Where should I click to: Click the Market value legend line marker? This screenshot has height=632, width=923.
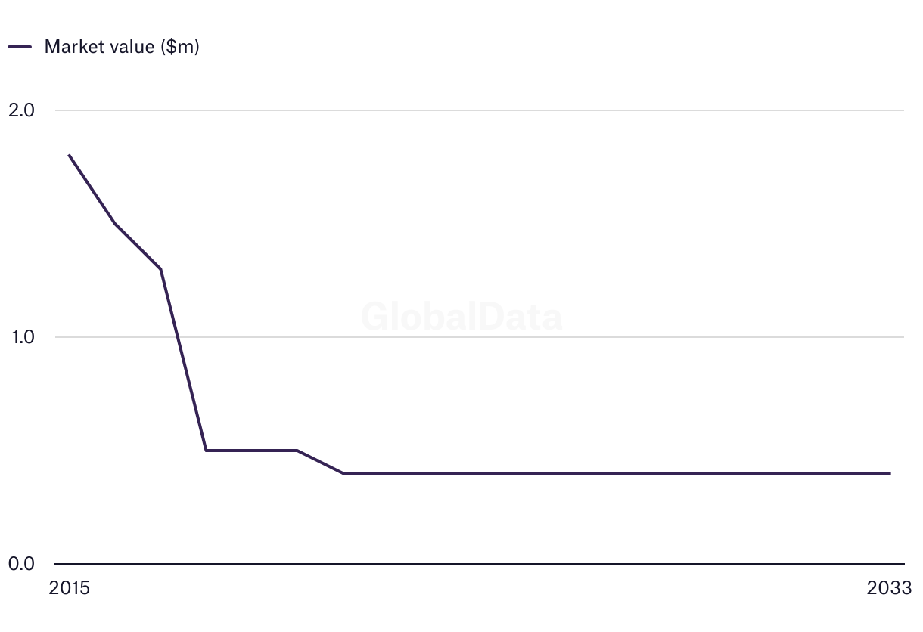click(x=20, y=47)
